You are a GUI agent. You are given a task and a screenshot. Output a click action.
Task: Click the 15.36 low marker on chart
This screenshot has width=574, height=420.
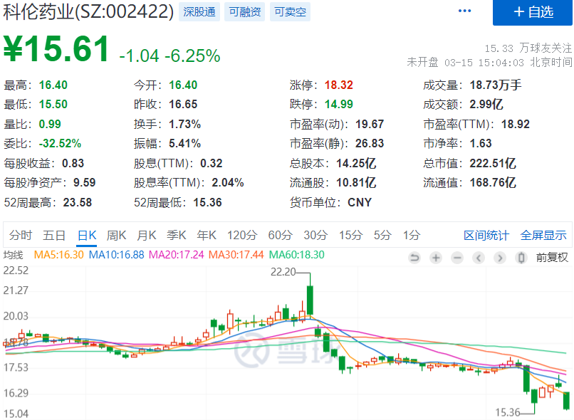pos(507,412)
